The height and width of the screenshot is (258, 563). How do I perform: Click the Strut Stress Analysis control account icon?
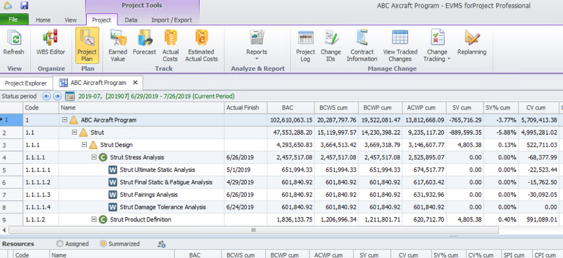[103, 157]
